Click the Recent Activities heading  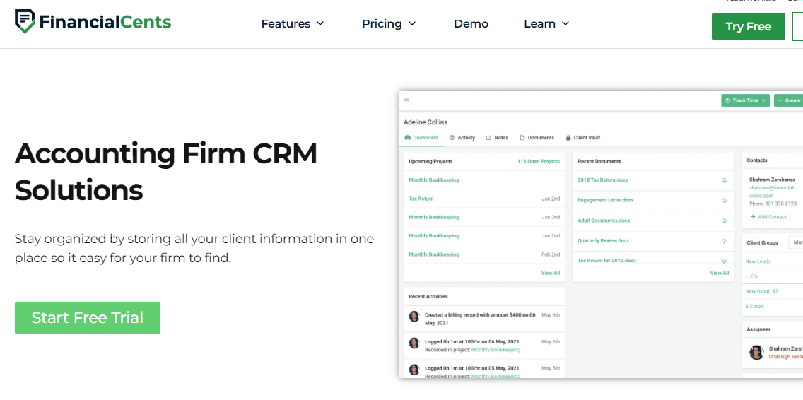[x=428, y=297]
